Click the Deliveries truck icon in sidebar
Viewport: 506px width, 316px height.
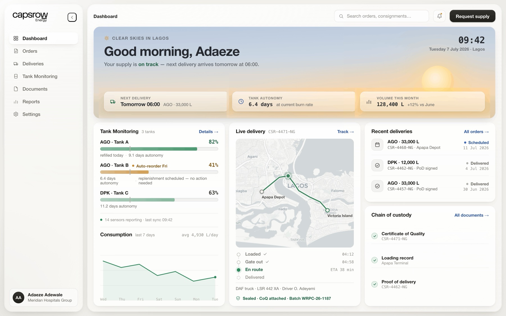coord(16,63)
